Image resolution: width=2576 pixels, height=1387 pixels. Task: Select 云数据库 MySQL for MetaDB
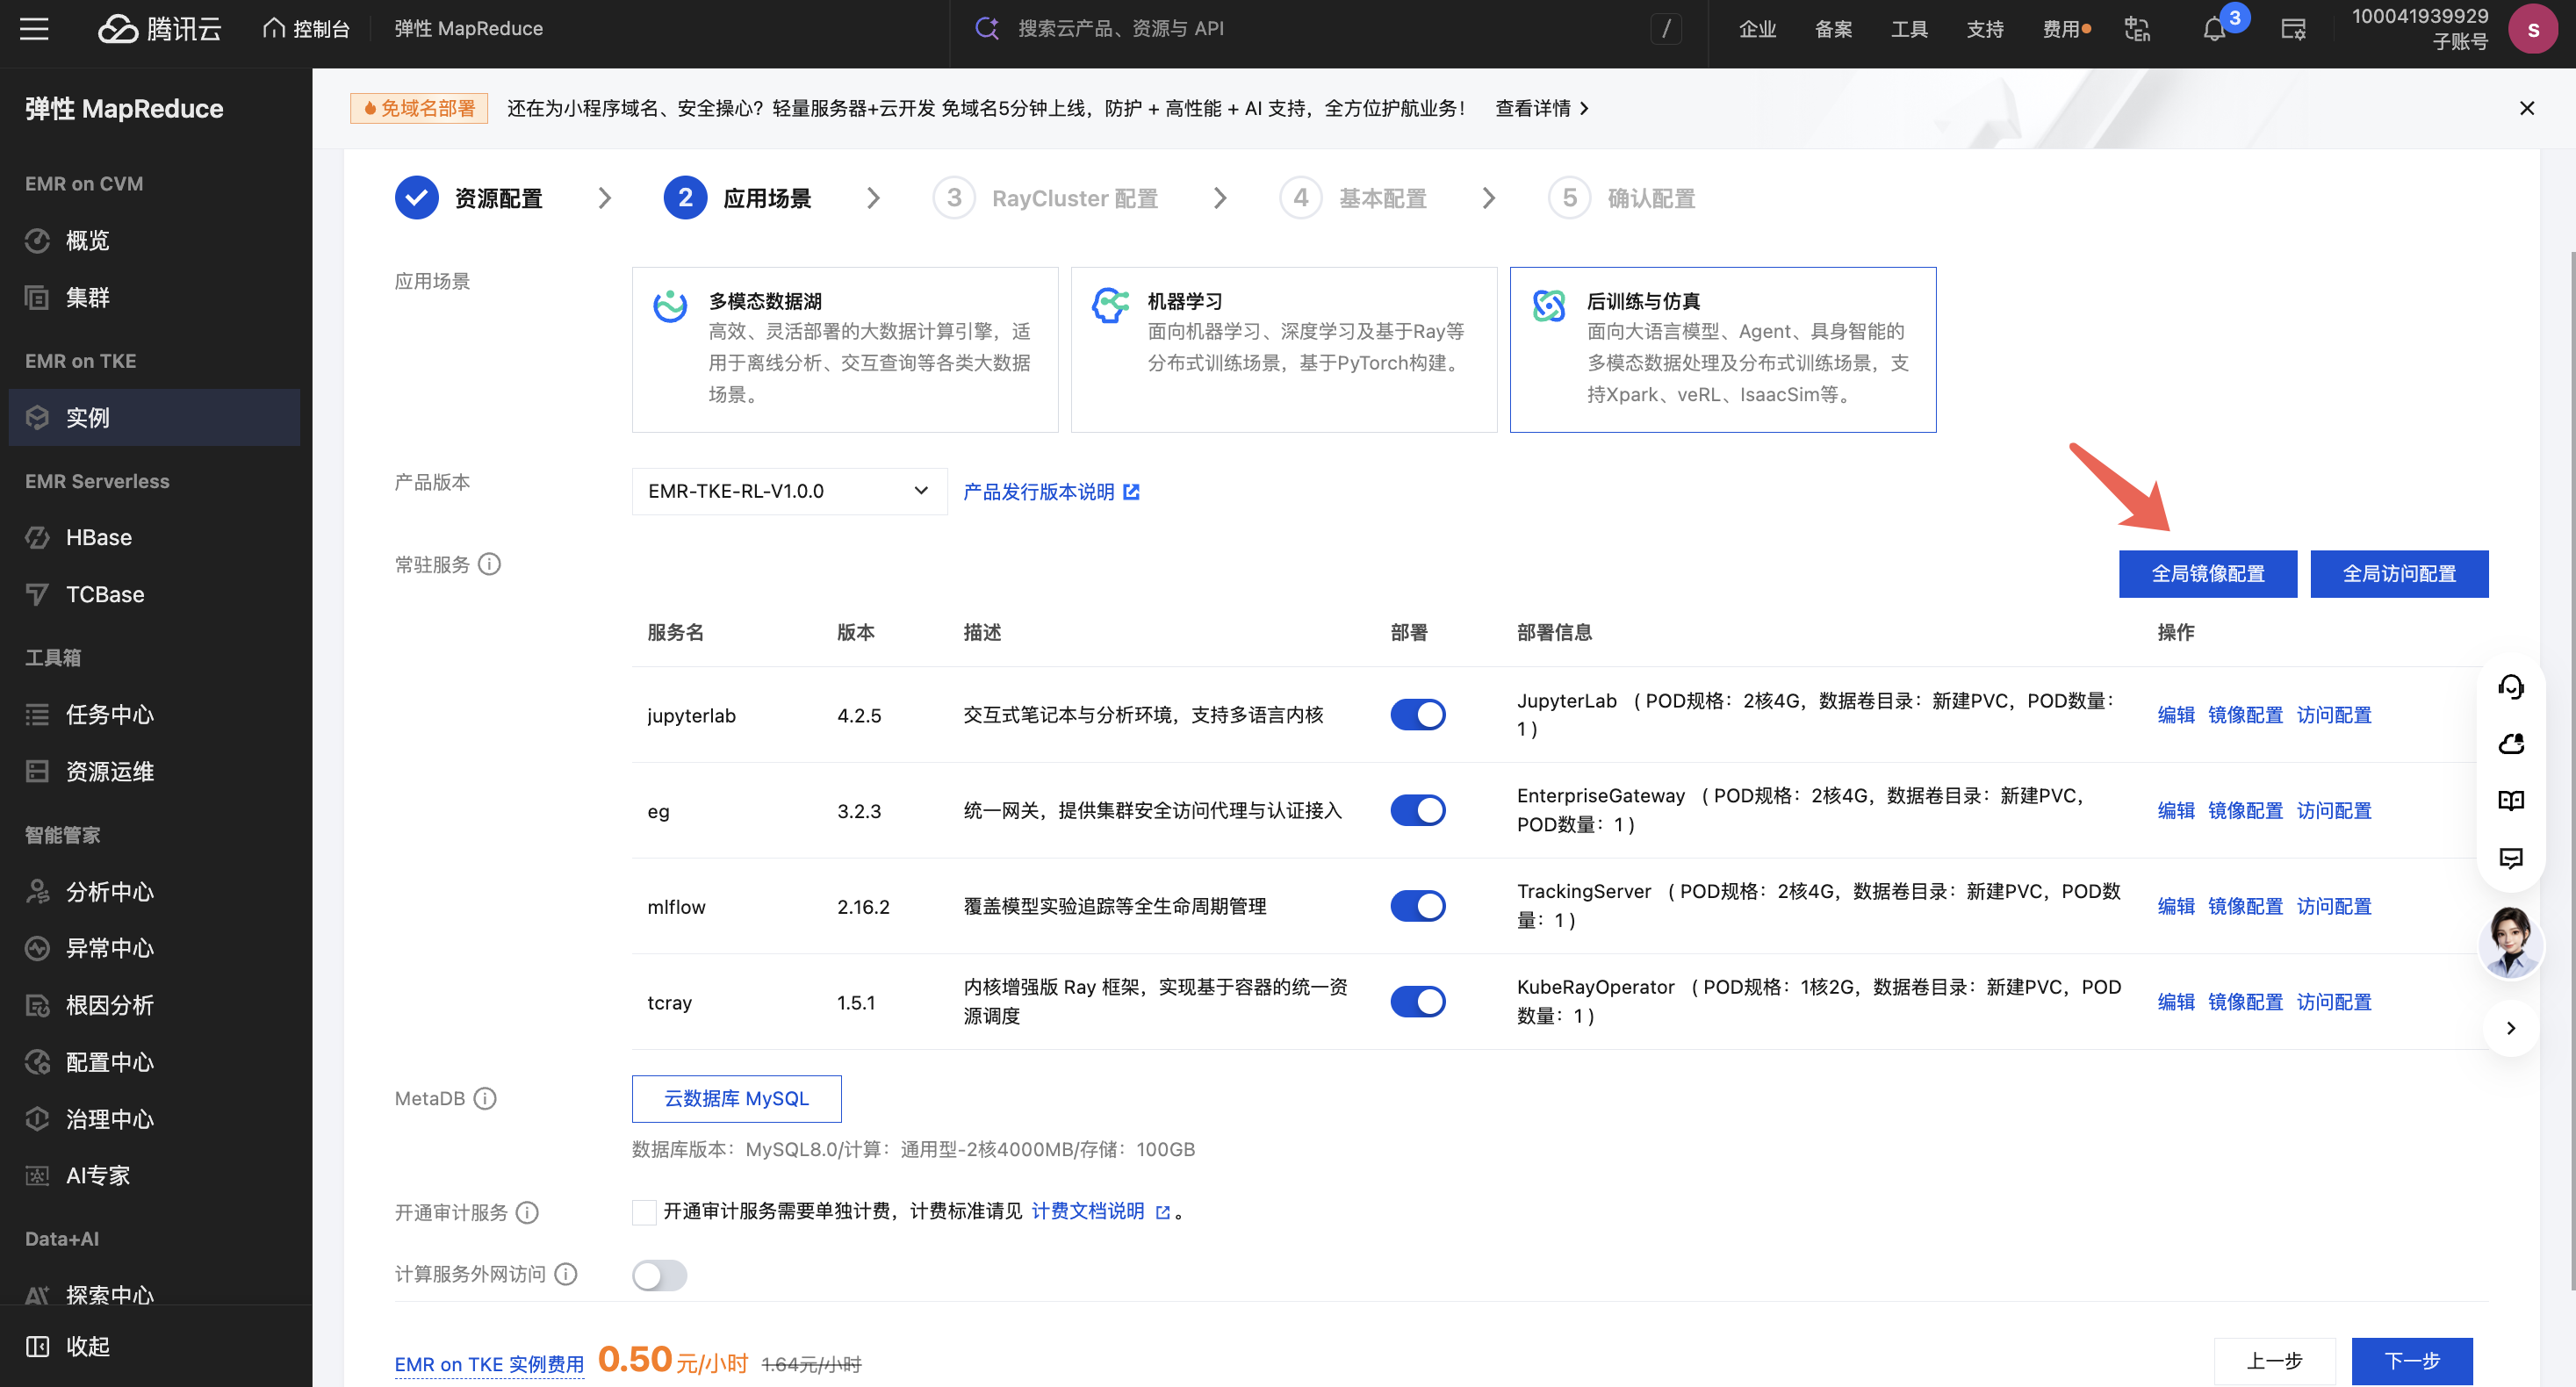[736, 1098]
